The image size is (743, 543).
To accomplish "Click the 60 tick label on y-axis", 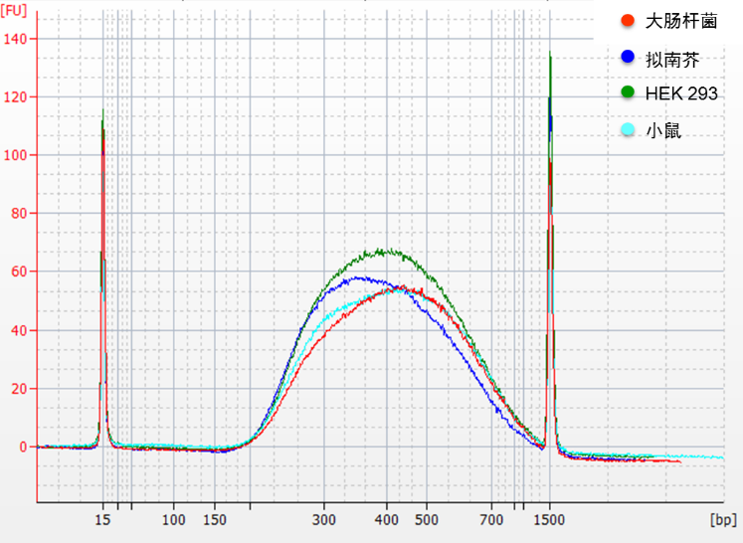I will tap(21, 271).
